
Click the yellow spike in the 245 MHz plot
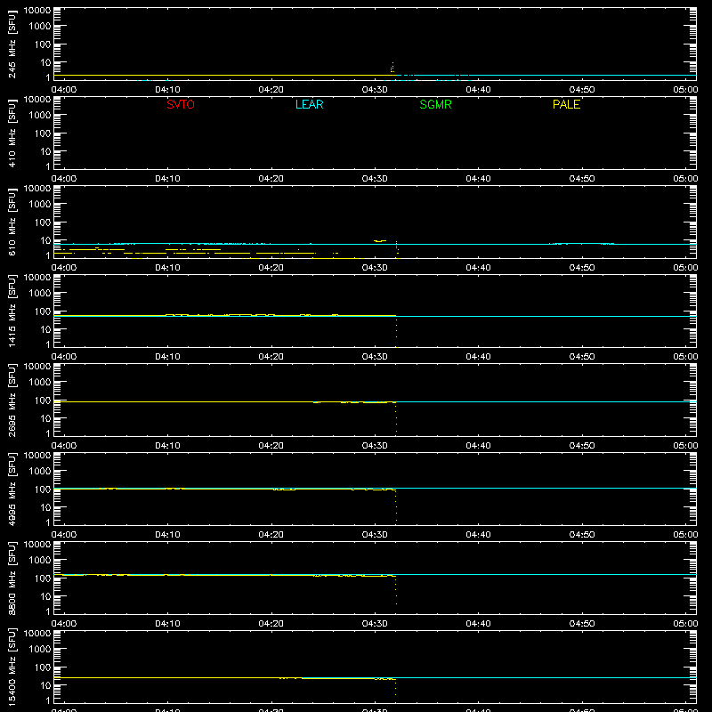click(392, 68)
